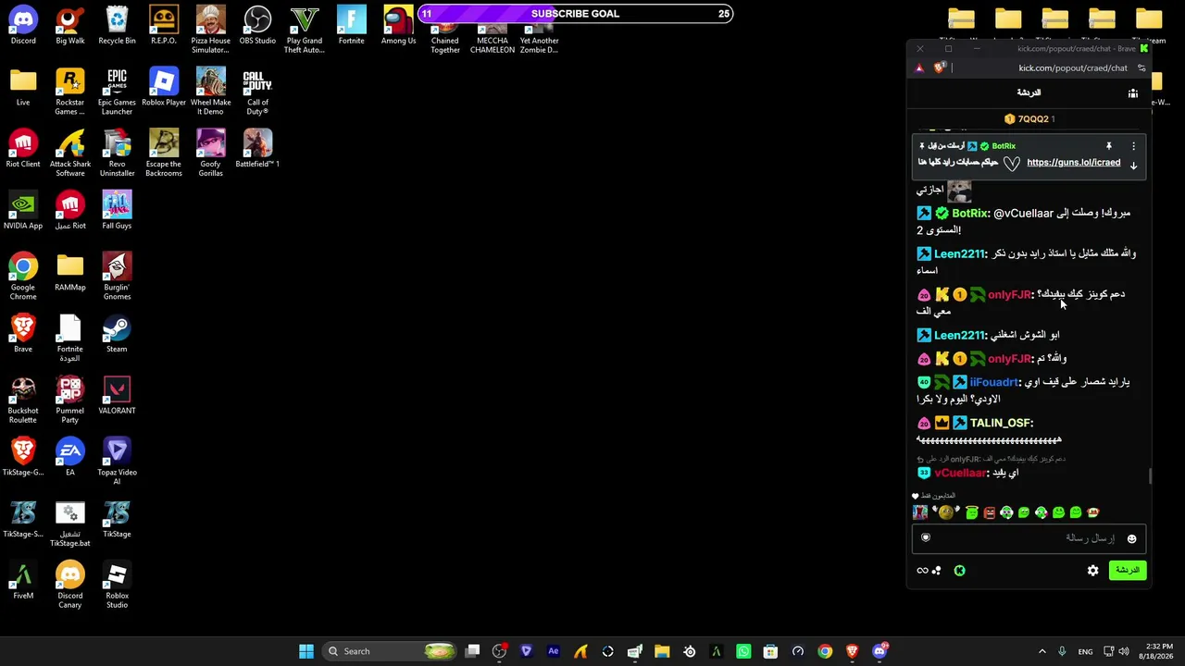The width and height of the screenshot is (1185, 666).
Task: Switch the ENG input language
Action: 1086,651
